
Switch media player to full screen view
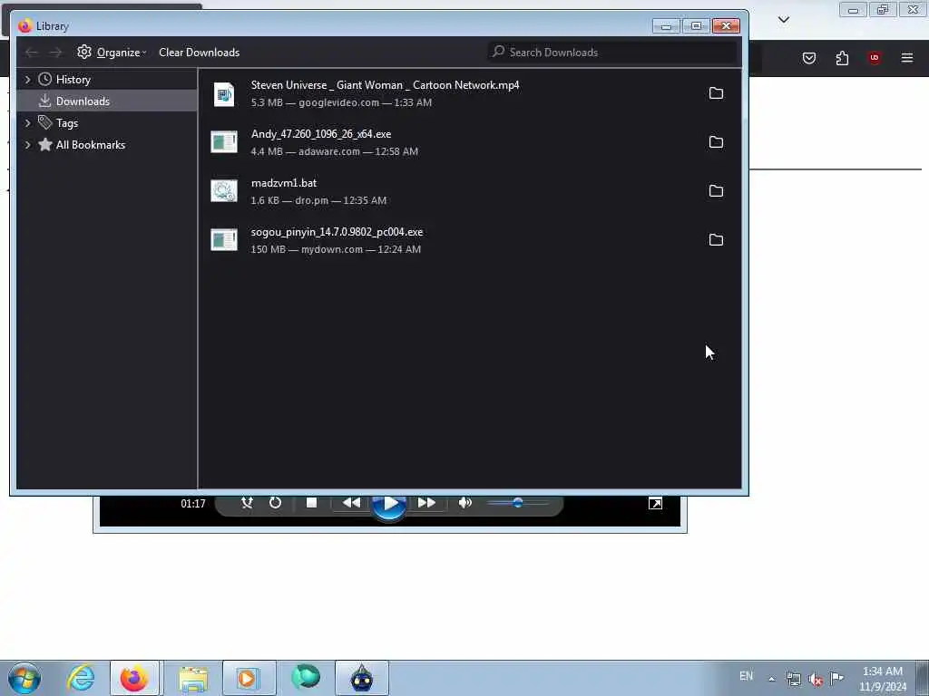click(655, 504)
